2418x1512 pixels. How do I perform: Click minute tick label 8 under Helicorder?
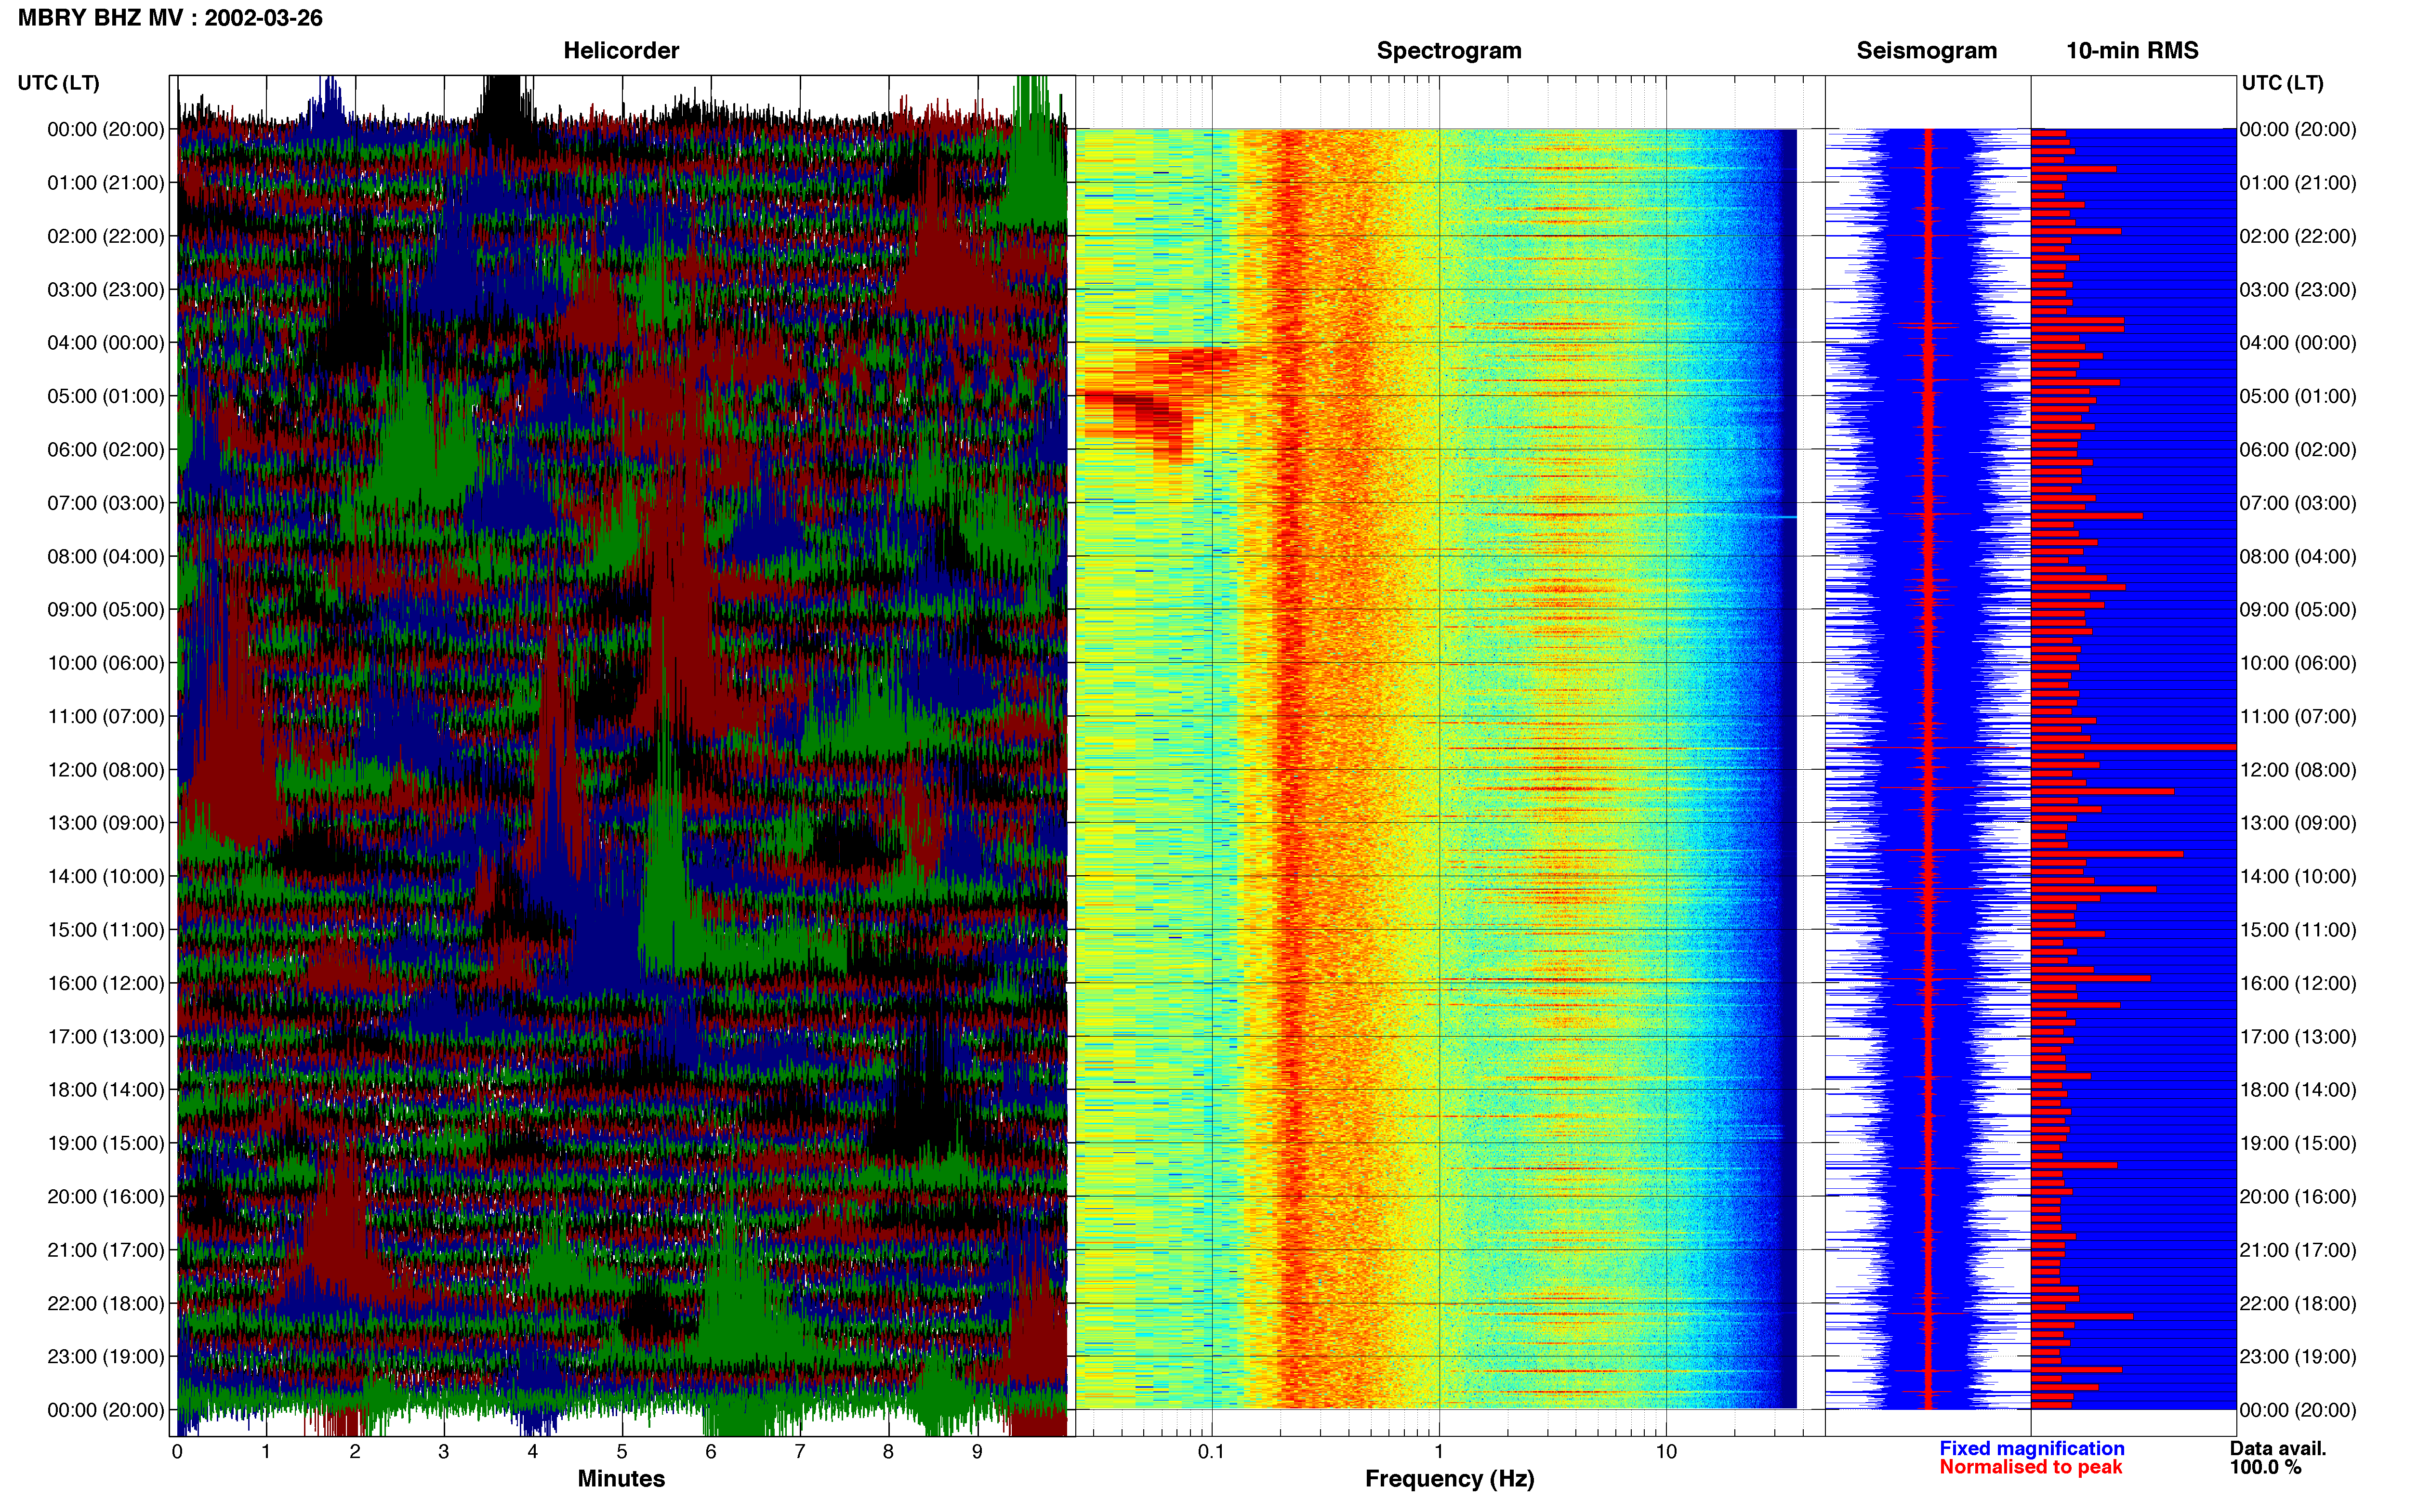click(888, 1452)
